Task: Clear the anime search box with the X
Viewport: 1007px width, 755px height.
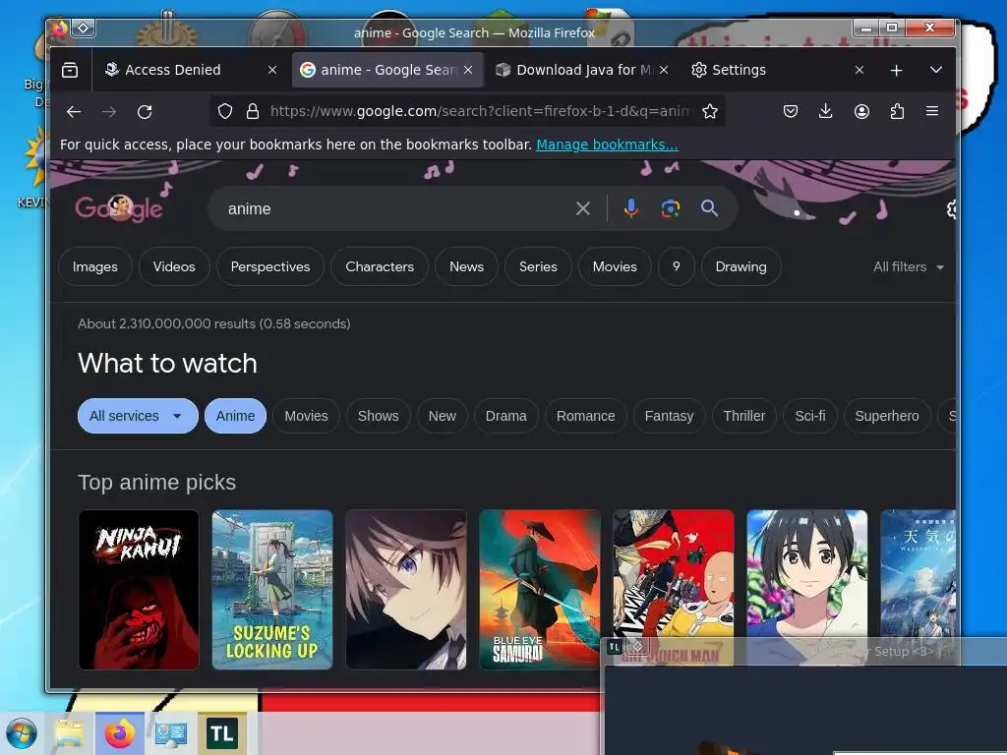Action: pyautogui.click(x=583, y=208)
